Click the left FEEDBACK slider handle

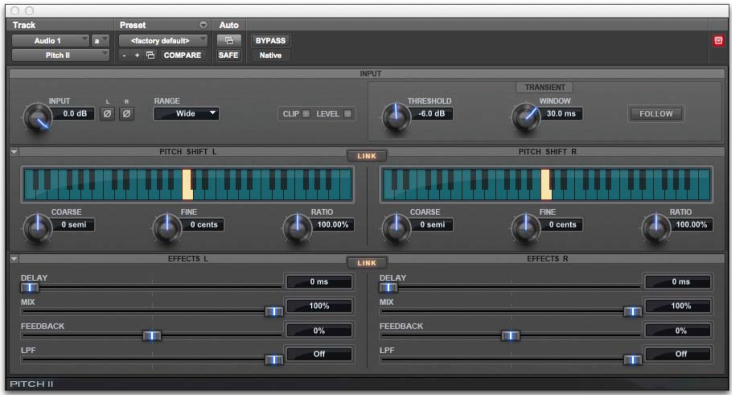pos(152,336)
